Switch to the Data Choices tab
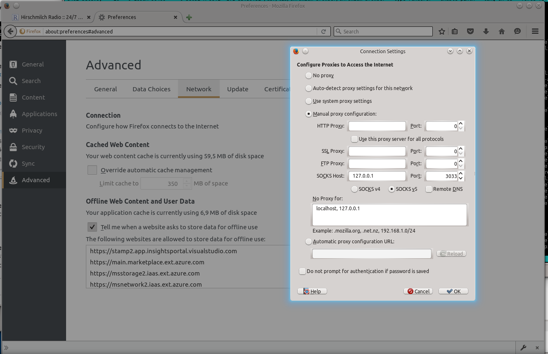The height and width of the screenshot is (354, 548). [152, 89]
